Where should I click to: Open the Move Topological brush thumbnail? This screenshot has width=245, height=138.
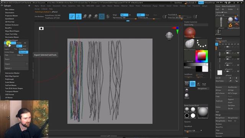tap(190, 44)
